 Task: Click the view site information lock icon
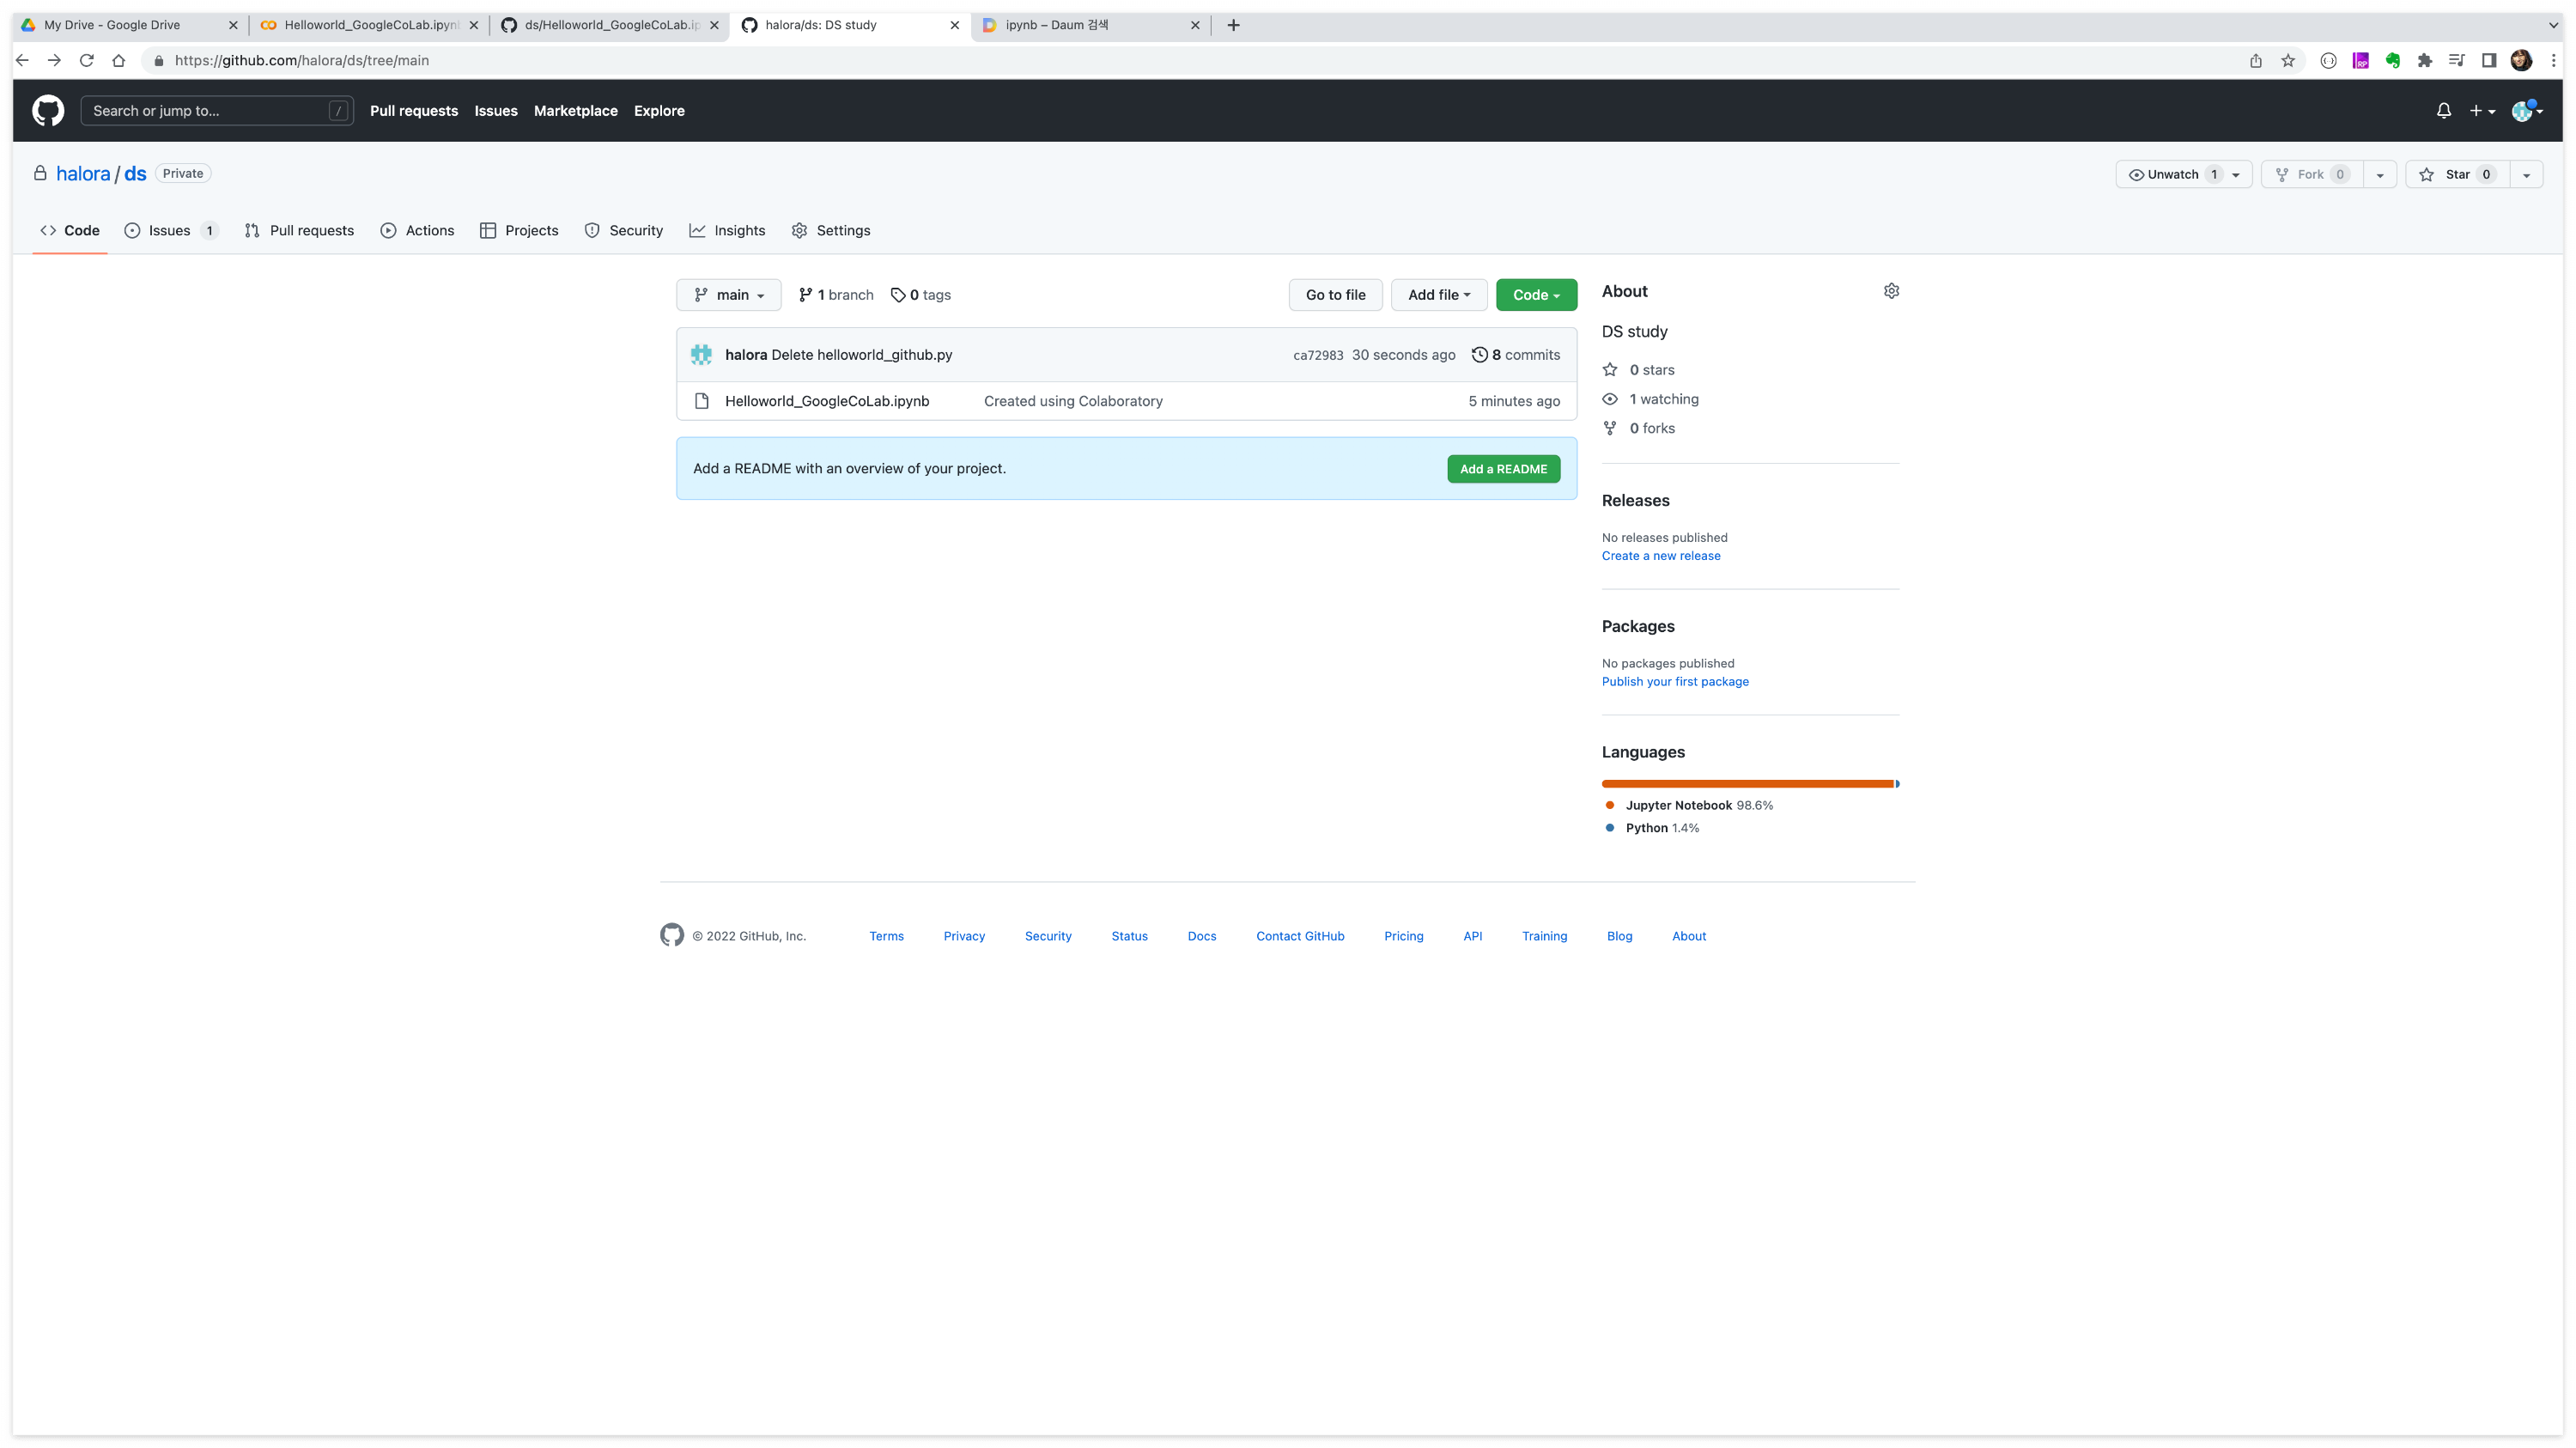click(x=158, y=60)
